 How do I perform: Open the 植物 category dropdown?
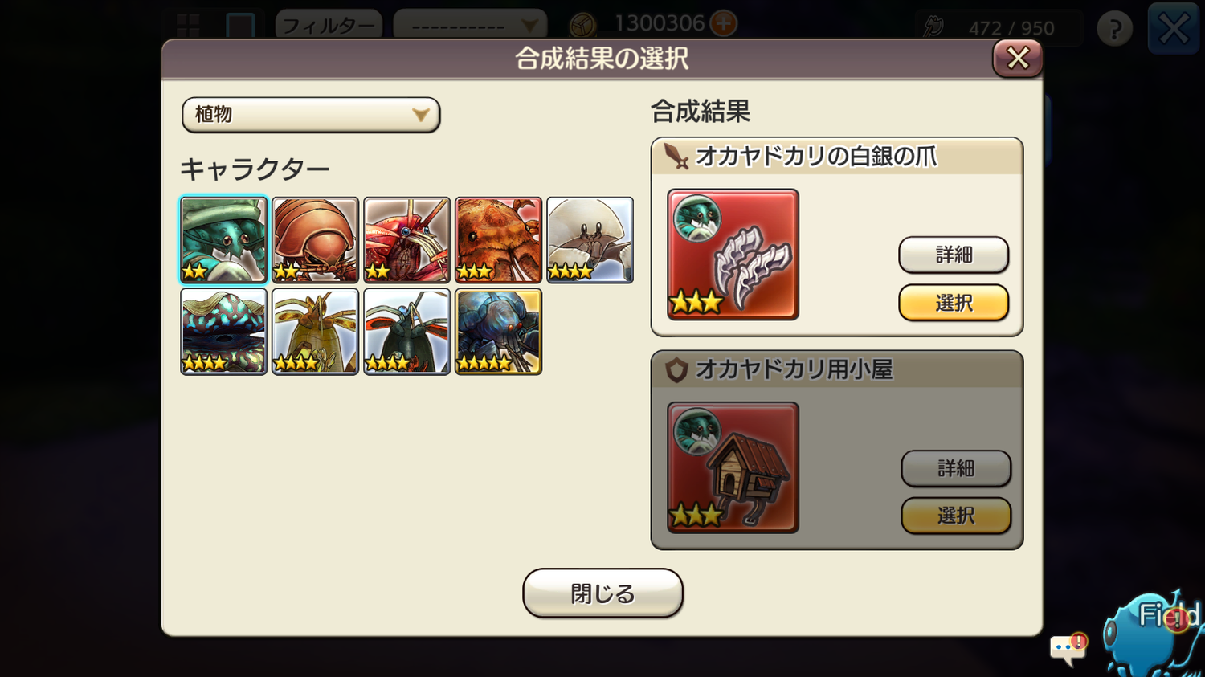311,115
